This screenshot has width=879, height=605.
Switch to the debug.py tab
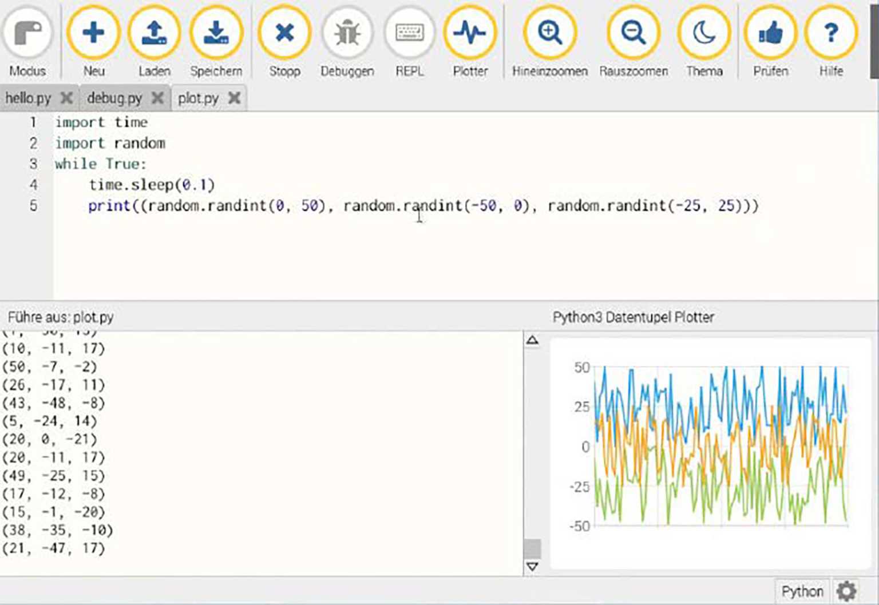click(x=114, y=98)
